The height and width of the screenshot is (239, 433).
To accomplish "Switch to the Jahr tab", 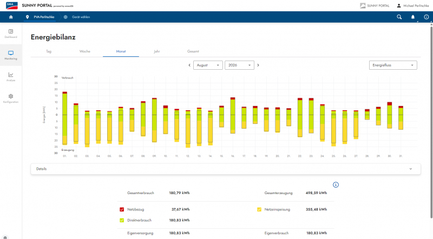I will coord(157,51).
